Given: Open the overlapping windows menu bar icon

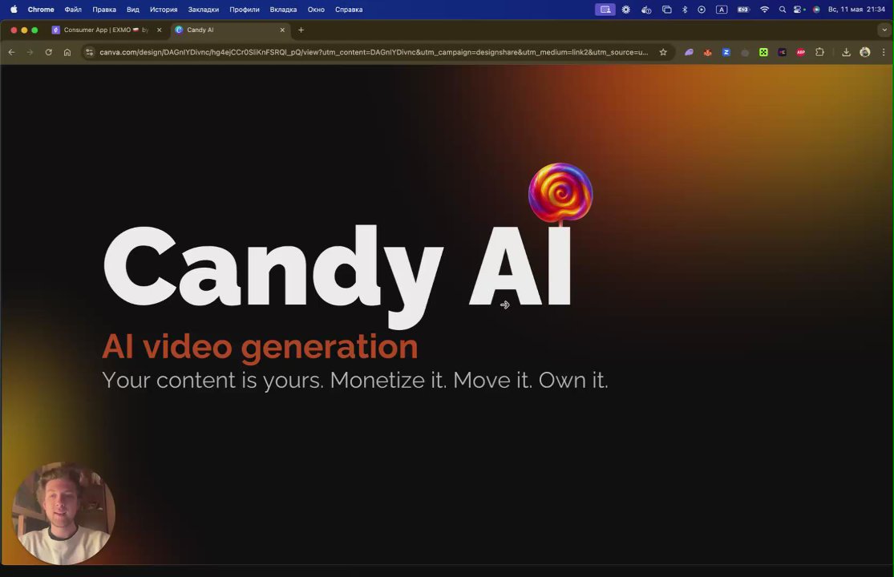Looking at the screenshot, I should [x=666, y=9].
